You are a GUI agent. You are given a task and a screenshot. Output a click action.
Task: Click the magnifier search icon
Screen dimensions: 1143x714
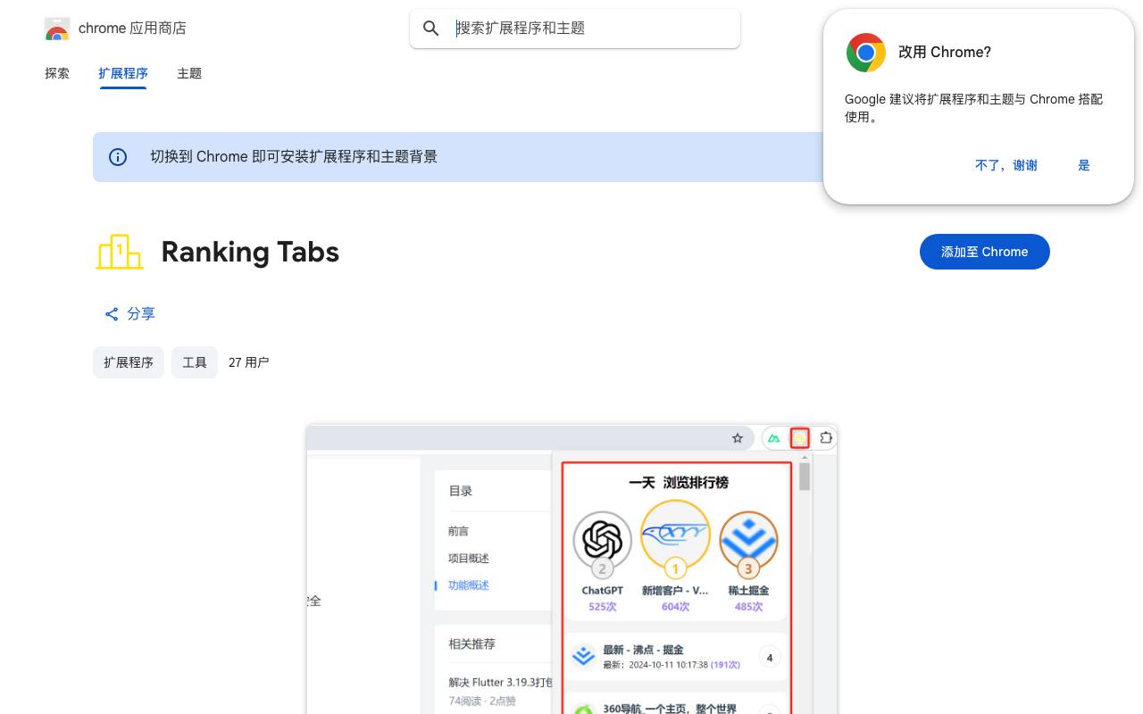[x=431, y=29]
